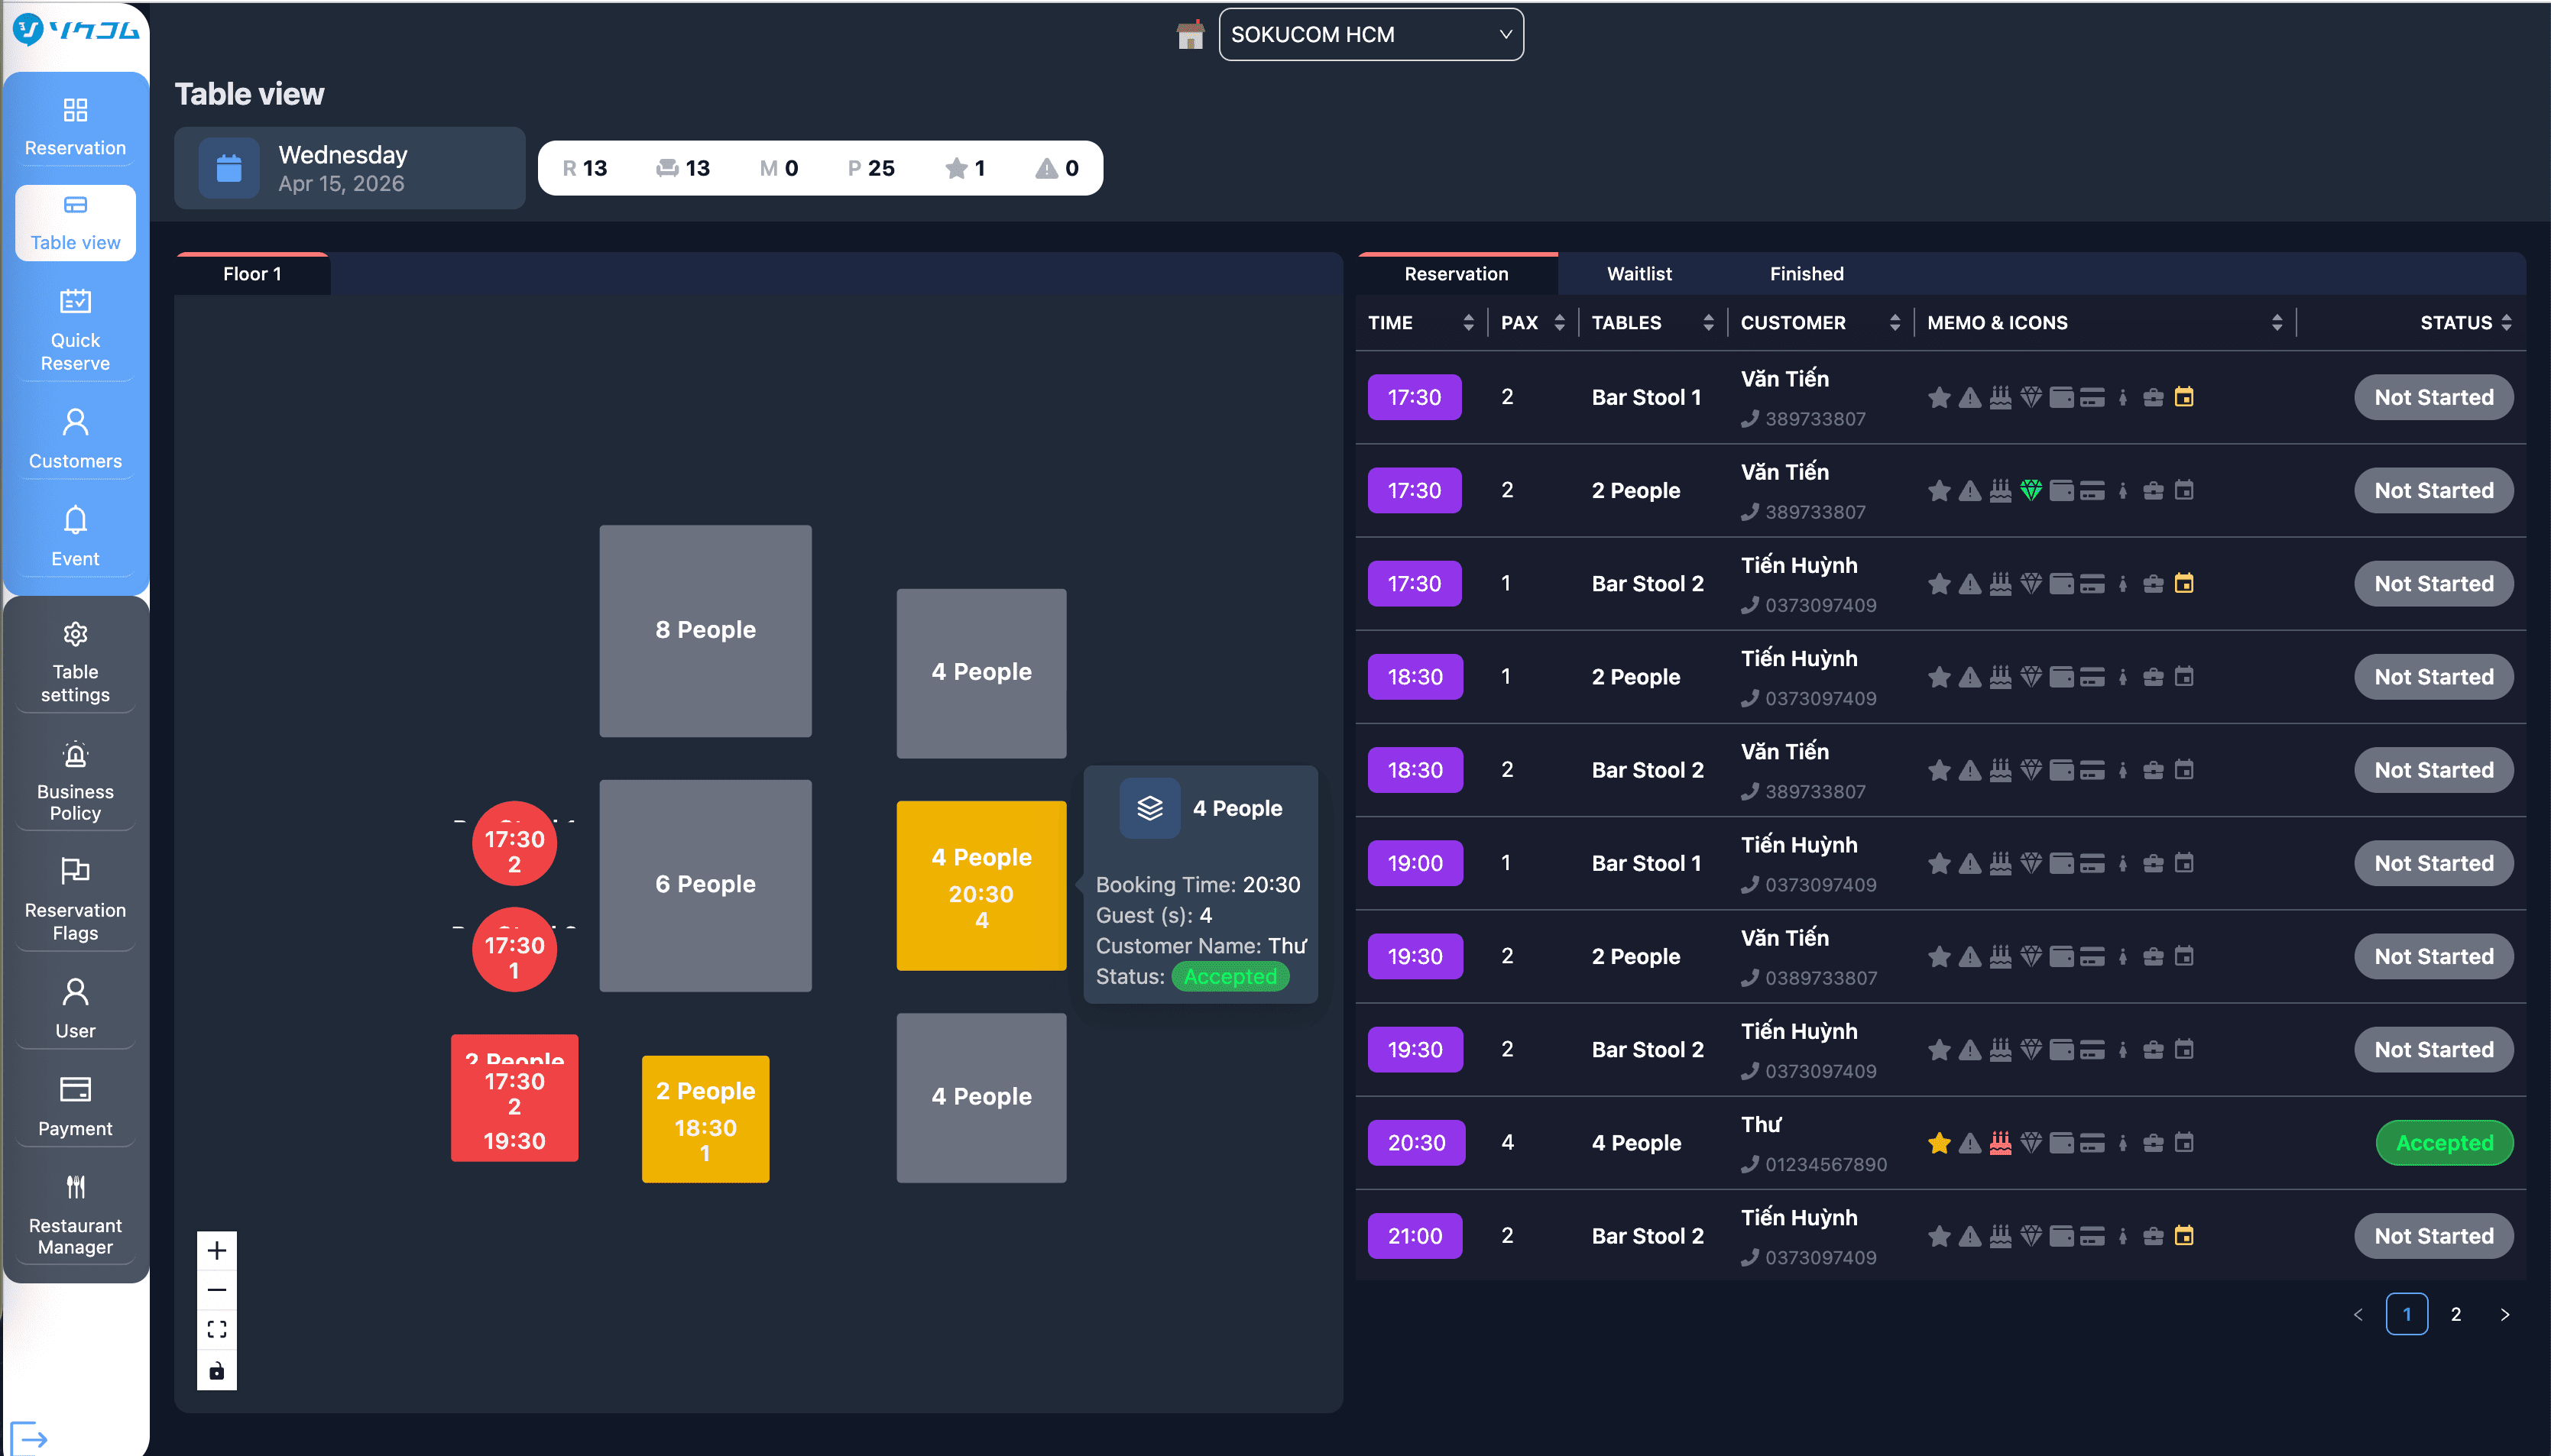This screenshot has height=1456, width=2551.
Task: Toggle birthday cake flag on Thư's reservation
Action: pos(2000,1143)
